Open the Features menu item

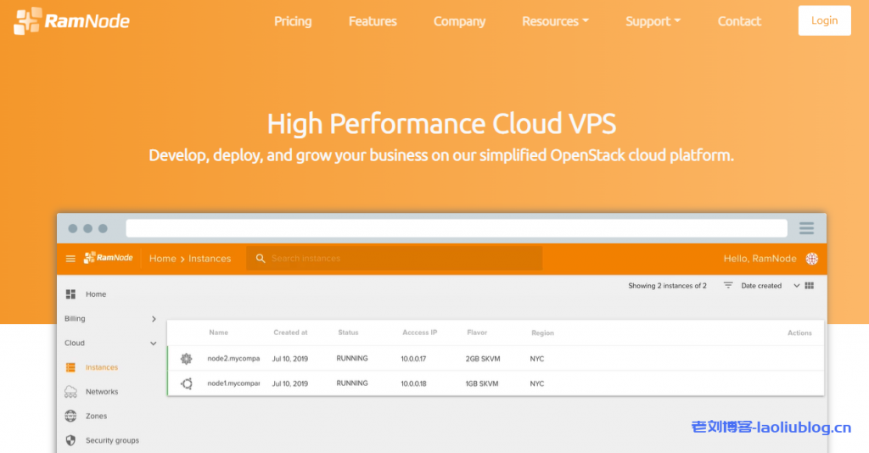(x=373, y=21)
